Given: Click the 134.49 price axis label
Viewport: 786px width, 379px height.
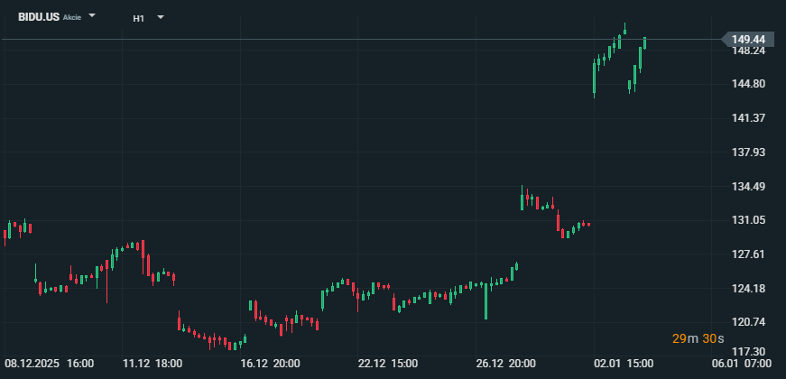Looking at the screenshot, I should click(748, 187).
